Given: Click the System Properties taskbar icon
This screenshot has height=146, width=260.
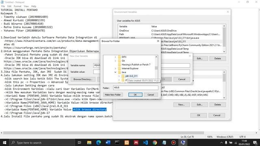Looking at the screenshot, I should click(x=183, y=142).
